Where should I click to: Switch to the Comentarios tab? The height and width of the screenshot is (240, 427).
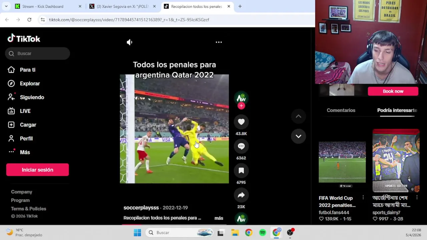(x=341, y=110)
